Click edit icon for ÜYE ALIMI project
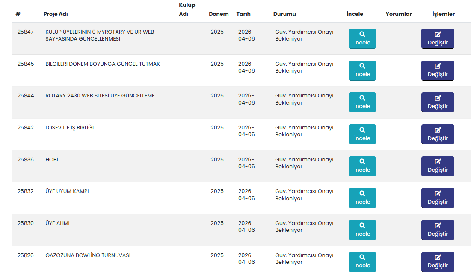This screenshot has height=278, width=474. 438,225
